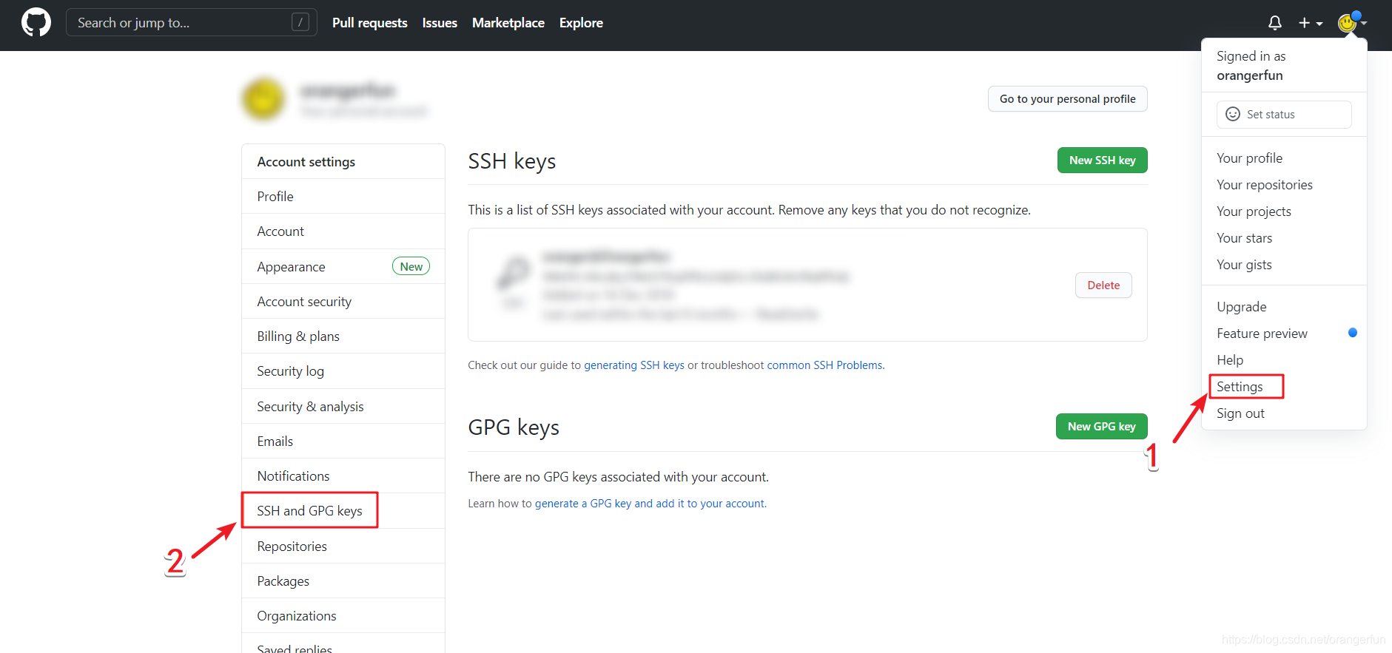Click Sign out in user menu
Image resolution: width=1392 pixels, height=653 pixels.
[1284, 413]
